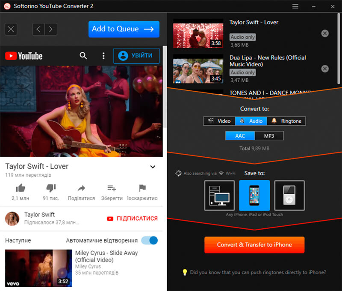
Task: Click the 3,47 MB file size
Action: (239, 81)
